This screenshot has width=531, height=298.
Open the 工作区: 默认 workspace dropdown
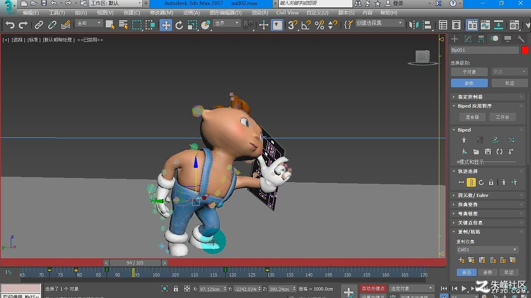[x=116, y=3]
